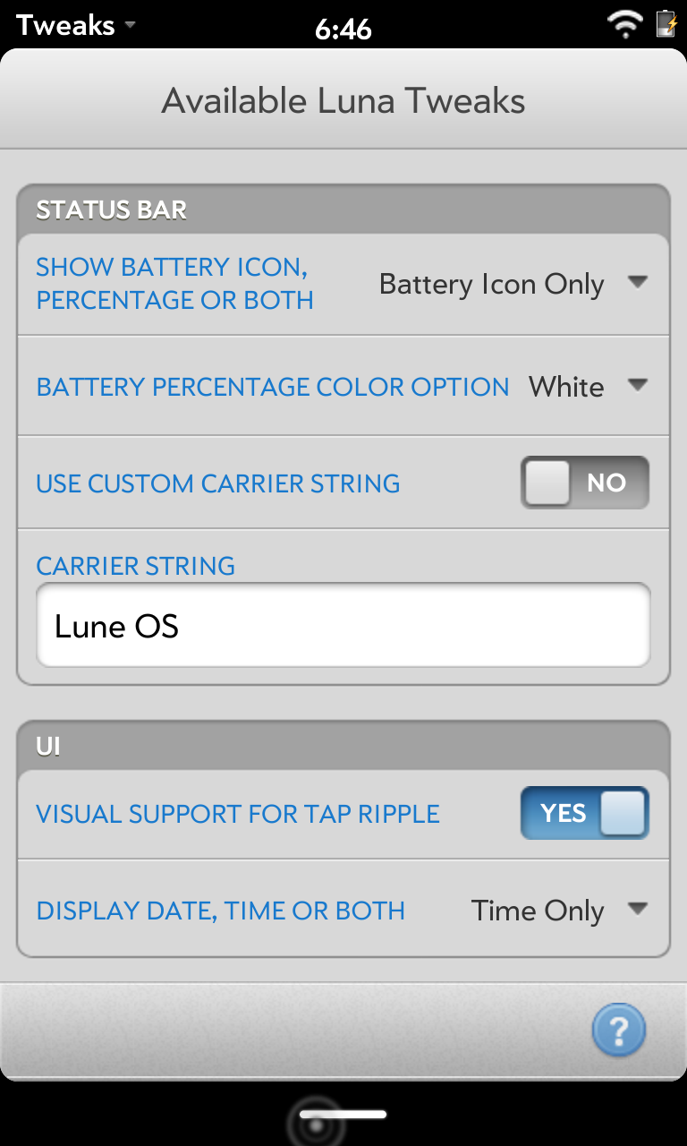
Task: Tap the 6:46 clock in status bar
Action: (343, 29)
